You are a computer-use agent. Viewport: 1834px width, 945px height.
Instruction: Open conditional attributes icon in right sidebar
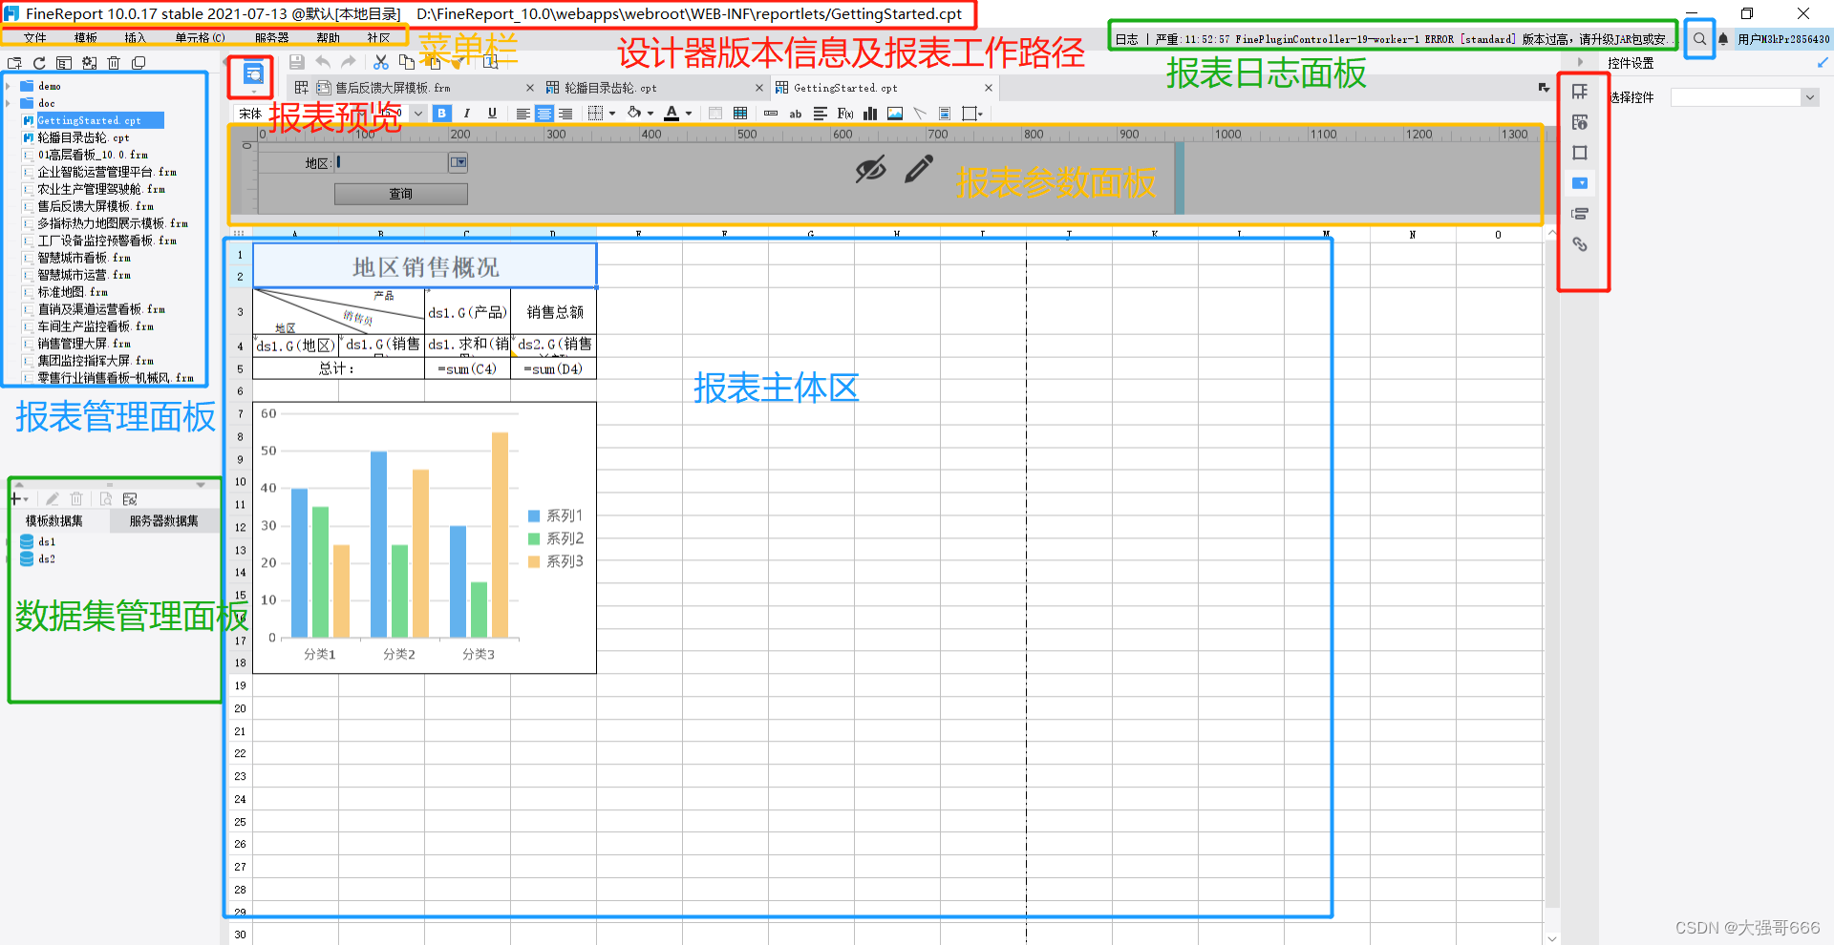coord(1580,214)
